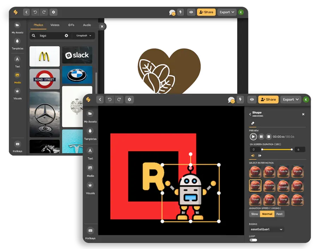Open Visuals in the back window sidebar

point(17,94)
